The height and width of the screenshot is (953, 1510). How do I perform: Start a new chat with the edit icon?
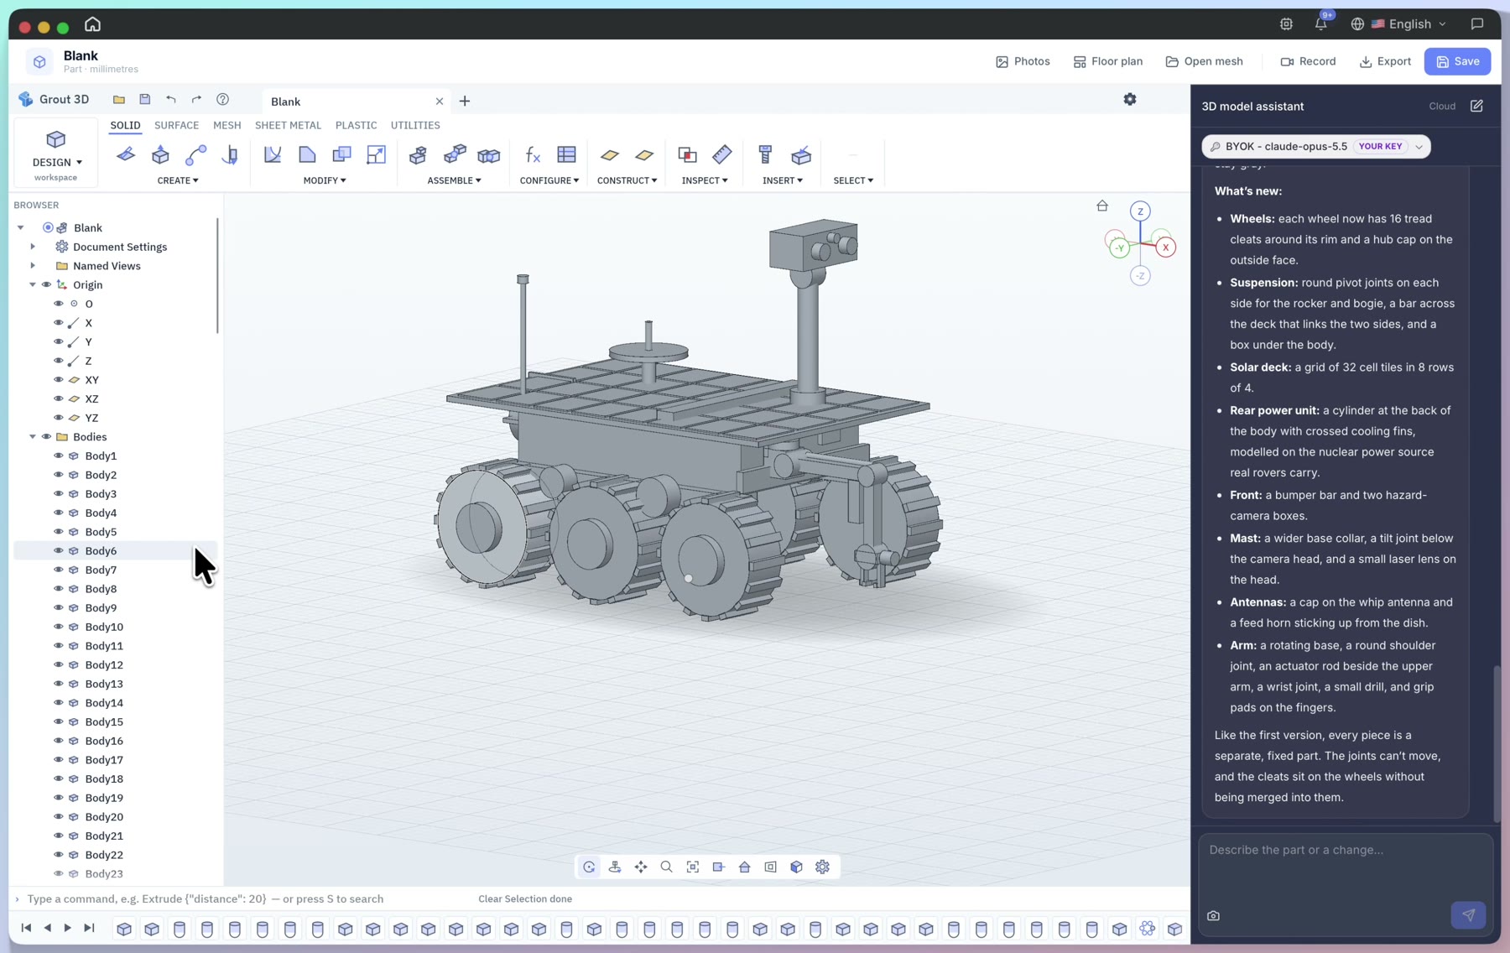[x=1476, y=106]
